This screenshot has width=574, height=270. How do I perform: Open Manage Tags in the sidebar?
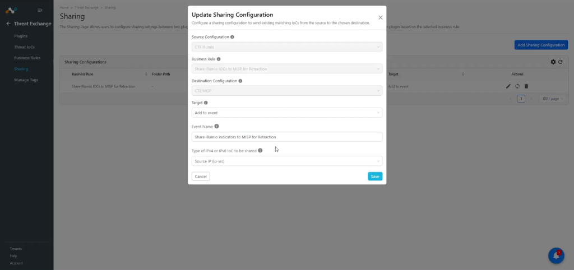click(x=26, y=80)
